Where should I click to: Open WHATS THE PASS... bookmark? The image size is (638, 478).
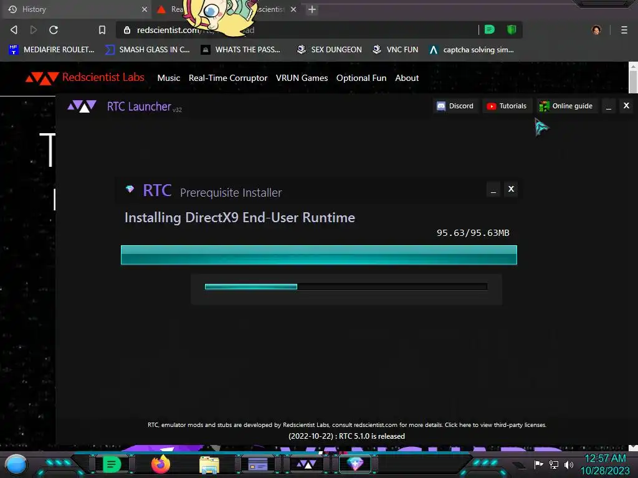click(241, 50)
